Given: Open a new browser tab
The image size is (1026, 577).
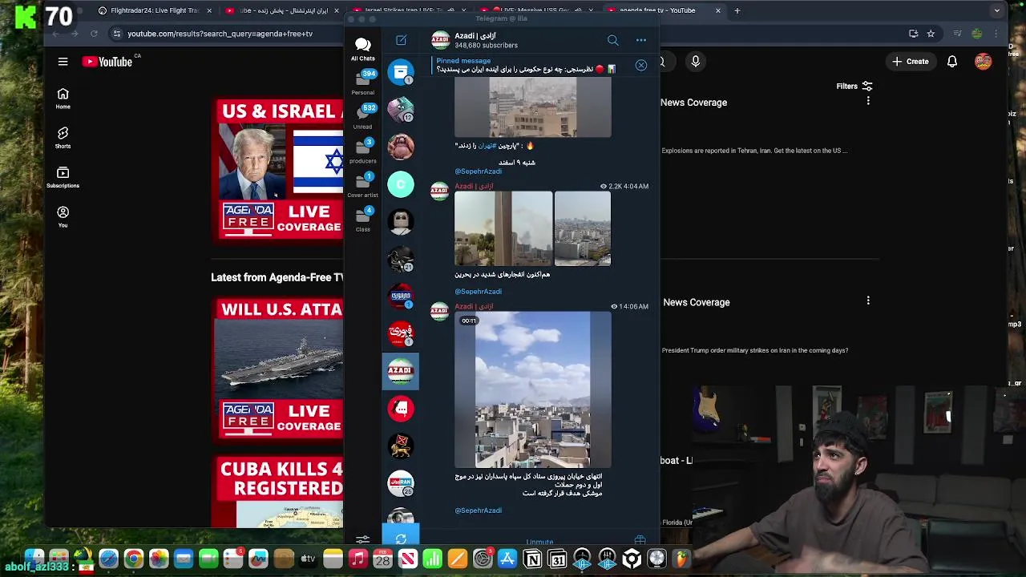Looking at the screenshot, I should click(x=737, y=10).
